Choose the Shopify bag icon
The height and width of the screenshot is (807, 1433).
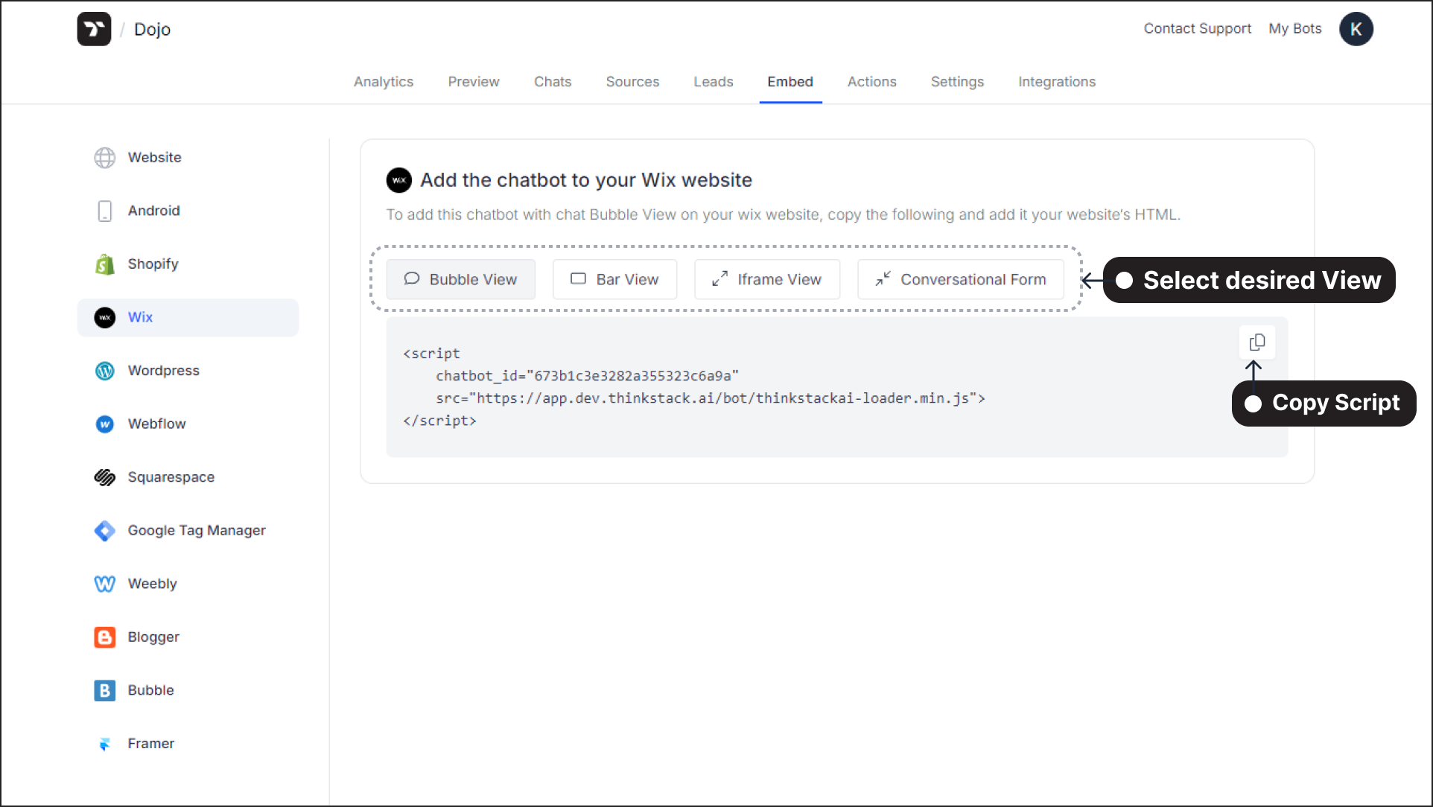[x=105, y=264]
